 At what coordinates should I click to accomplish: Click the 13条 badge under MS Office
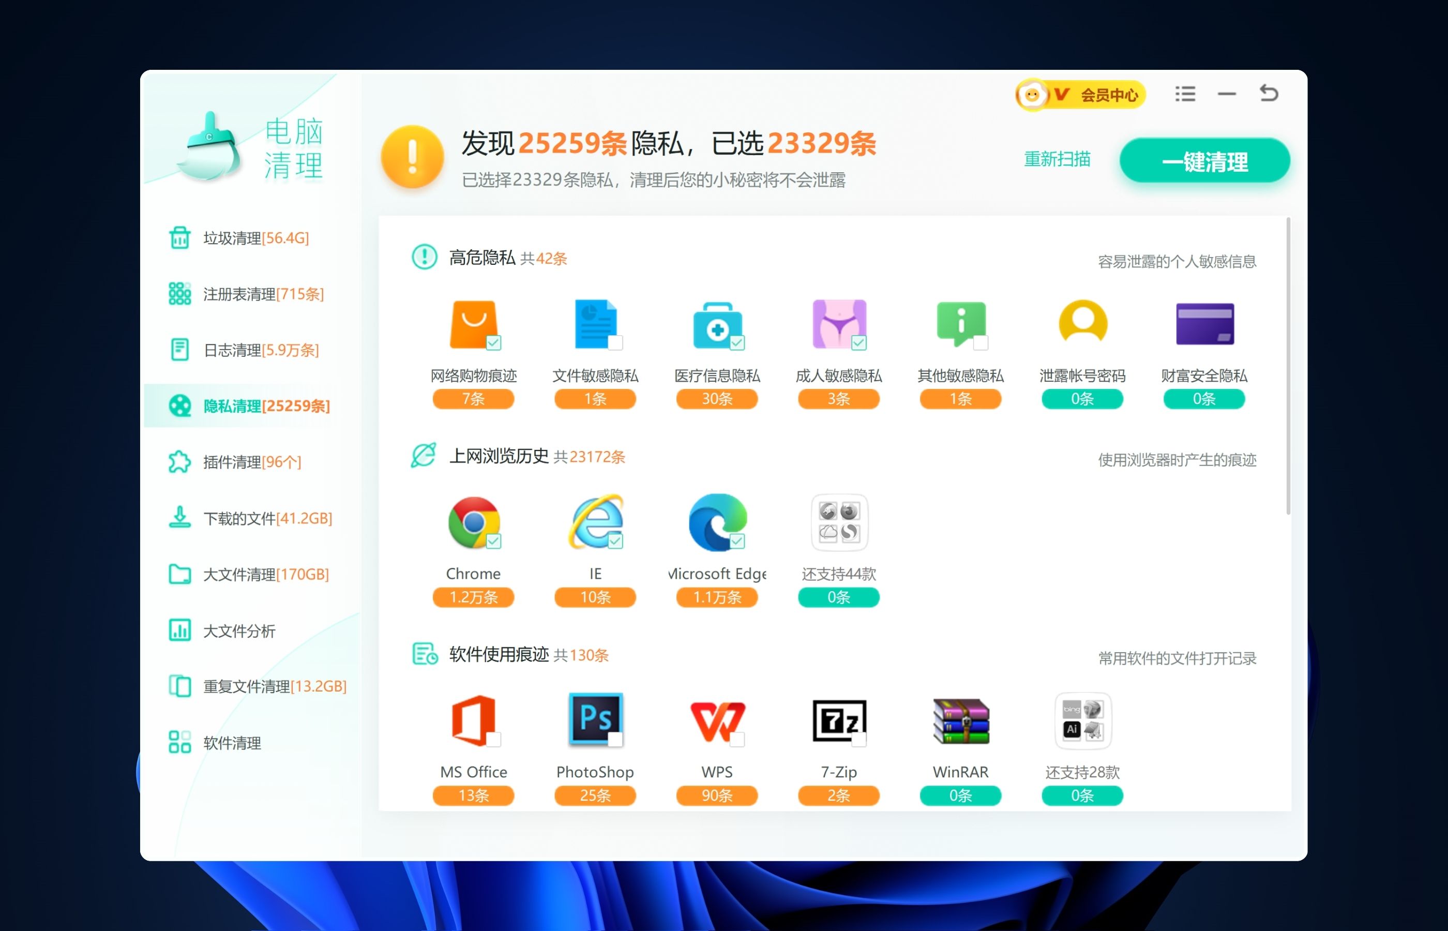pos(474,795)
